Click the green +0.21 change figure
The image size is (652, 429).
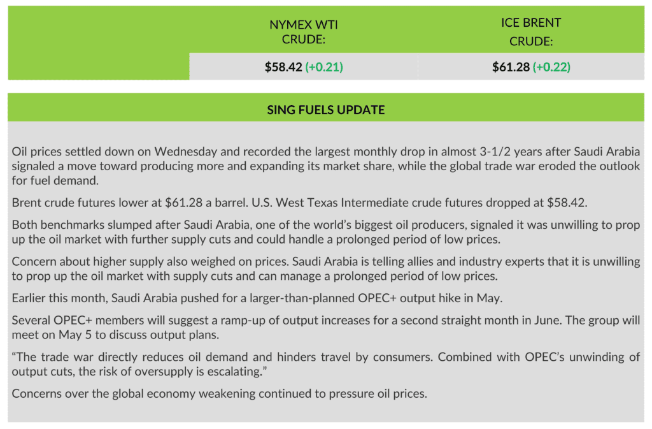click(x=324, y=67)
